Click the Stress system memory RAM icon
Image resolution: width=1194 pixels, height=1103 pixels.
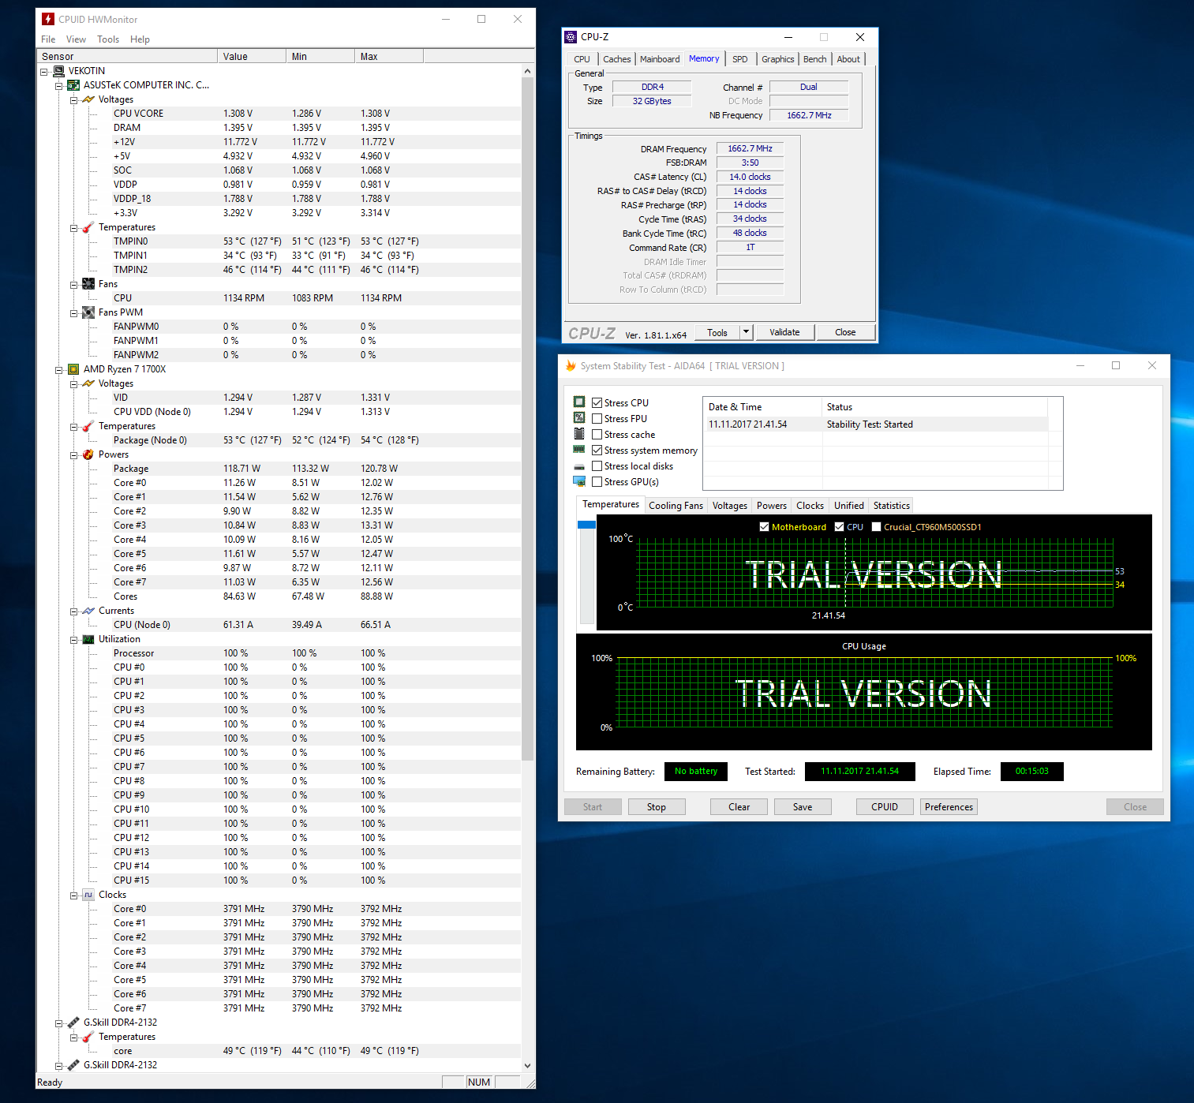coord(579,450)
